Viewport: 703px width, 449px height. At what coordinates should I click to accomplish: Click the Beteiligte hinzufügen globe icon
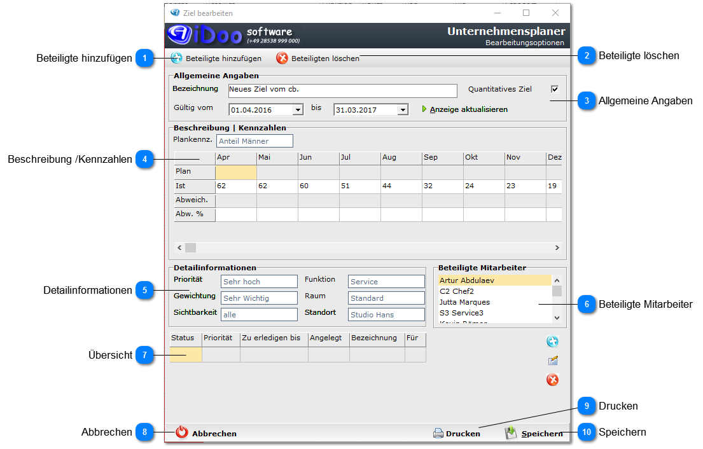pyautogui.click(x=176, y=58)
